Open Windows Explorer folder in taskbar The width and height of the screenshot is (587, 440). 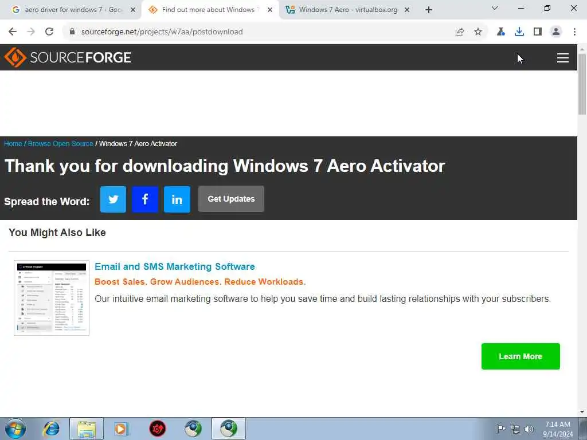pyautogui.click(x=87, y=429)
